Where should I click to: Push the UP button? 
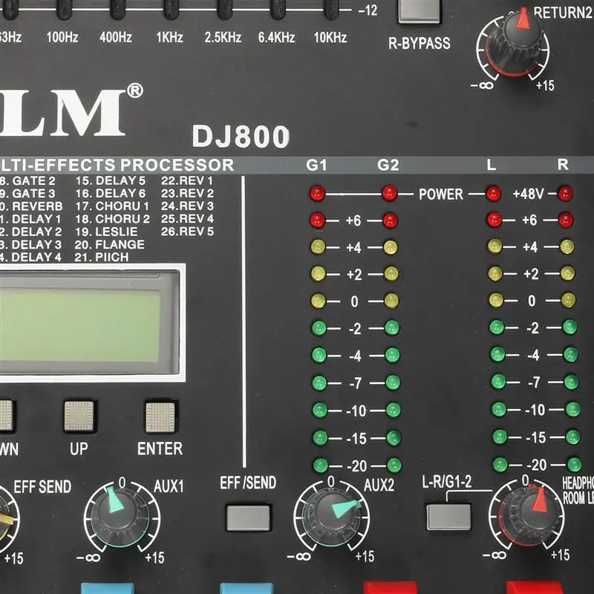[79, 417]
